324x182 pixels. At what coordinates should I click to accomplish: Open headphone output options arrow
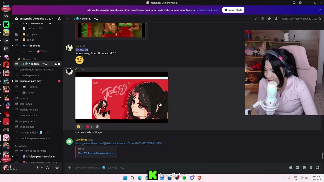52,168
